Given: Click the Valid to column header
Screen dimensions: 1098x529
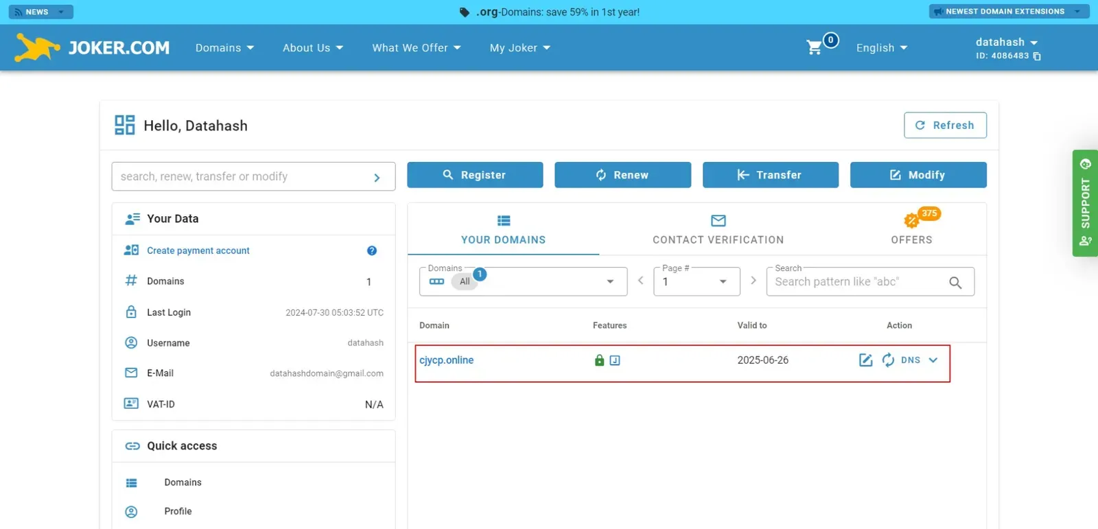Looking at the screenshot, I should [752, 326].
